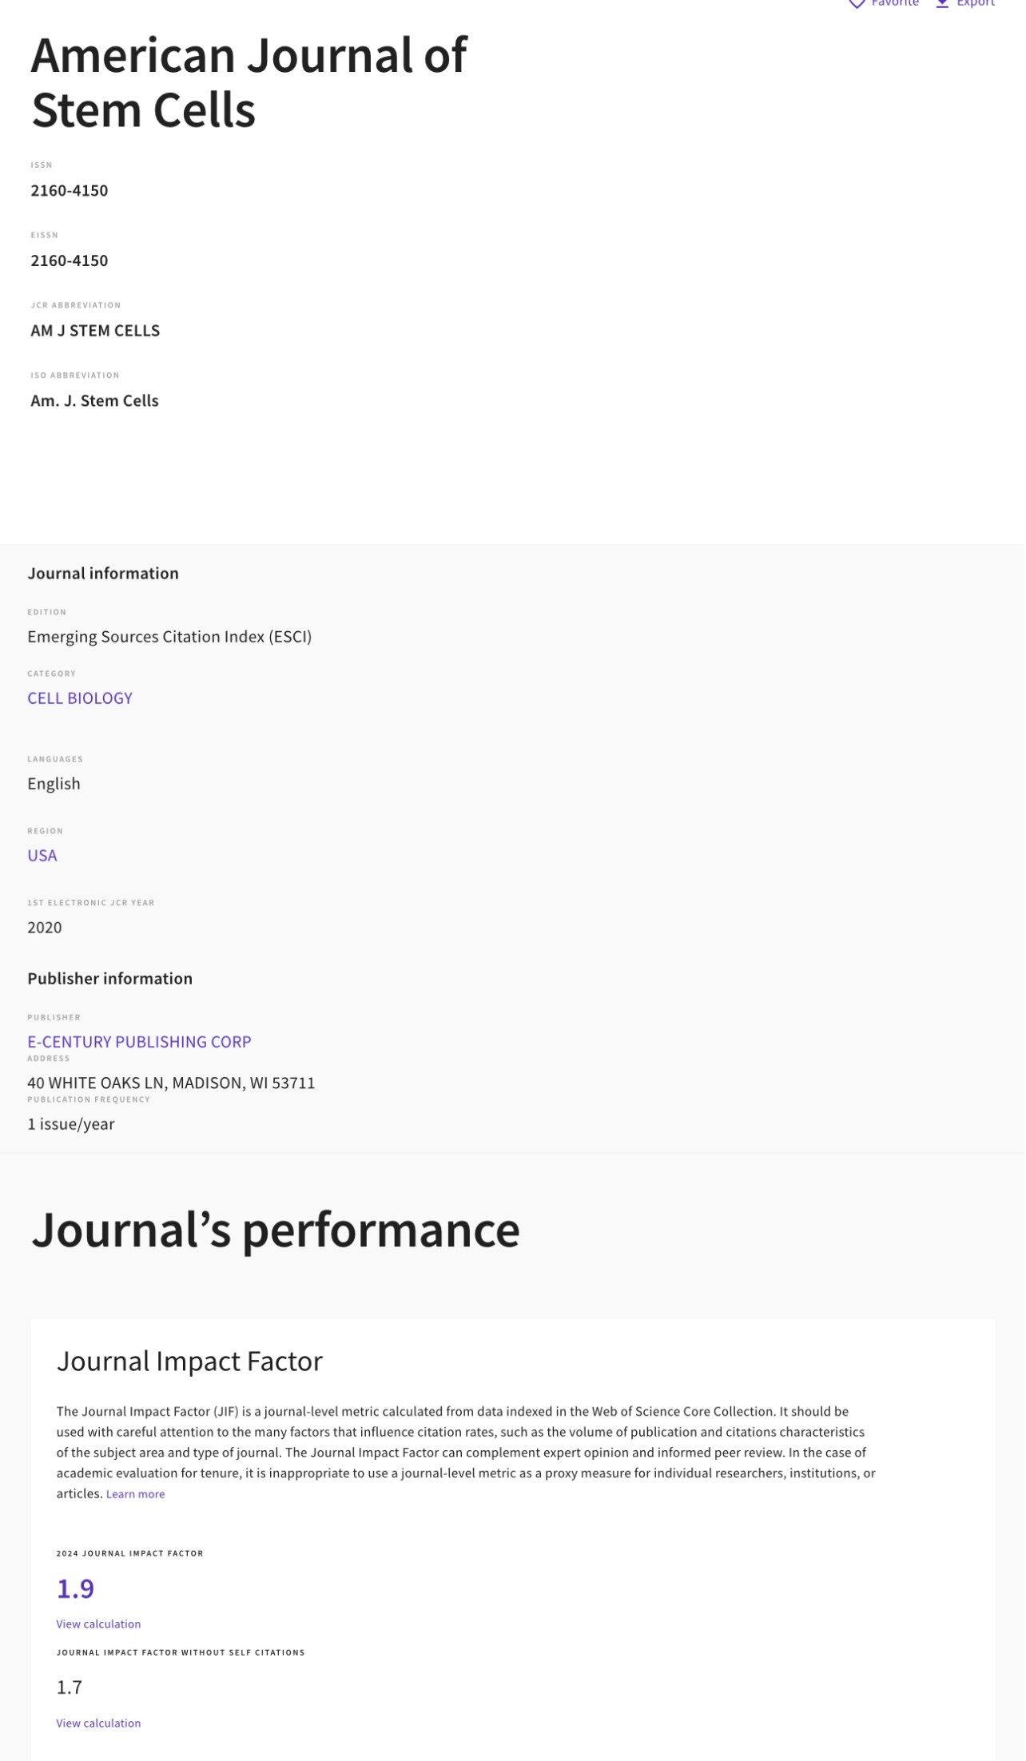This screenshot has height=1761, width=1026.
Task: Click the ISSN number 2160-4150
Action: pos(70,191)
